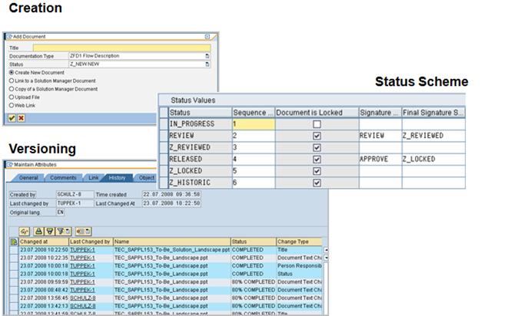Select history row marker for 23.07.2008 10:22:50
Viewport: 511px width, 316px height.
tap(14, 250)
